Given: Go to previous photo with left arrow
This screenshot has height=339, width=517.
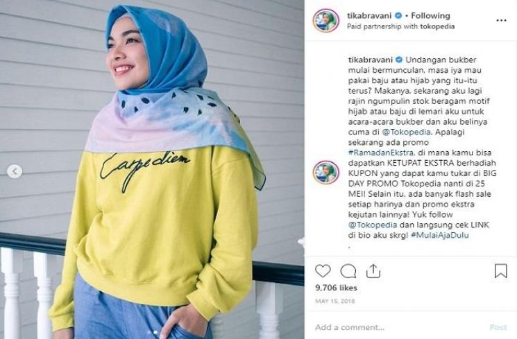Looking at the screenshot, I should point(15,171).
